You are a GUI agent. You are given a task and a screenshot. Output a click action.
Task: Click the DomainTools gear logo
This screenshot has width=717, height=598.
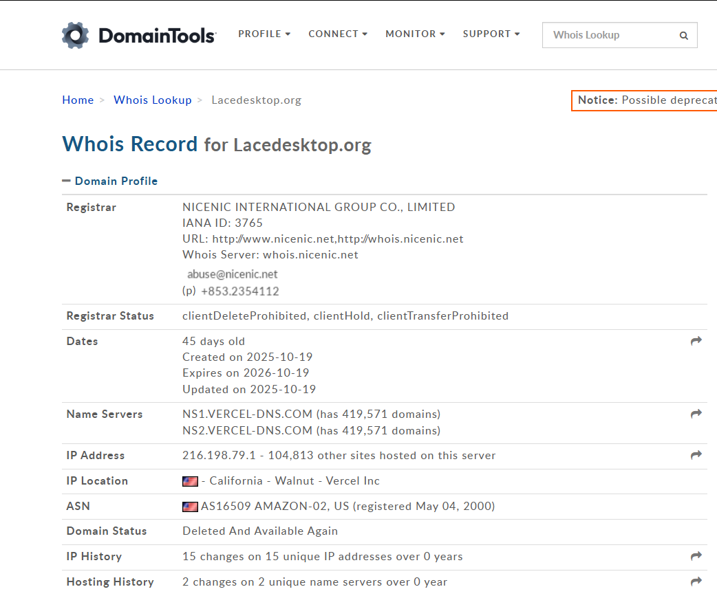pos(76,35)
